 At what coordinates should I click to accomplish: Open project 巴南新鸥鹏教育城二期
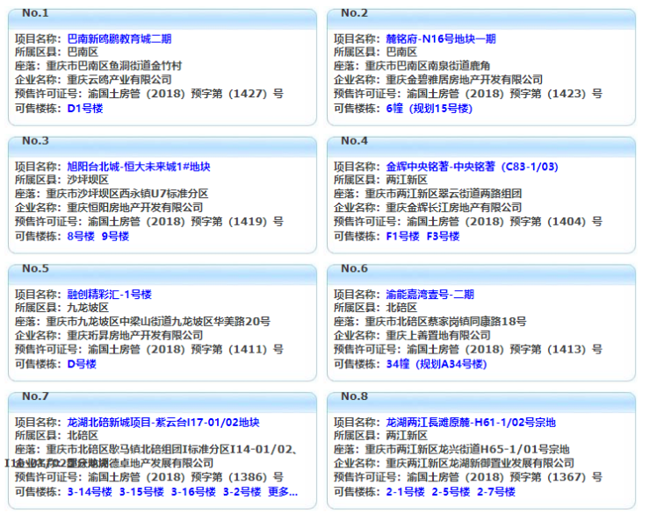[x=119, y=39]
